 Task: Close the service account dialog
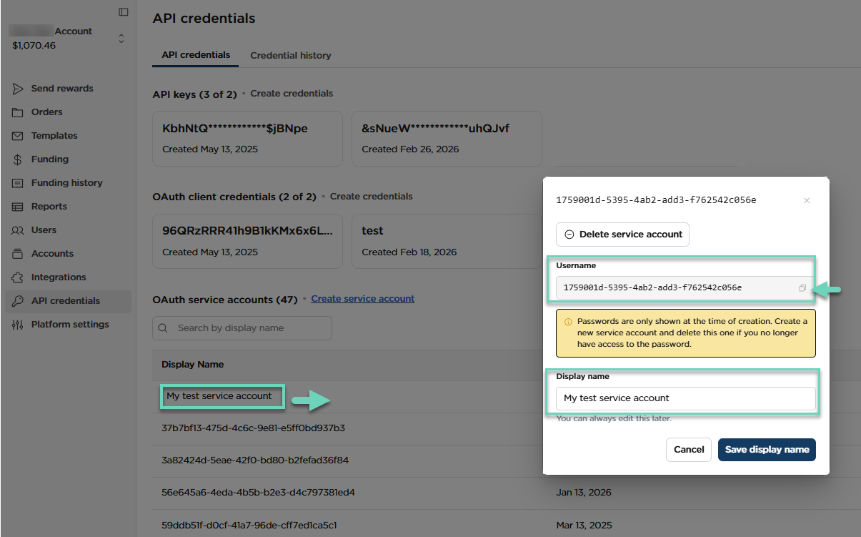pos(807,201)
